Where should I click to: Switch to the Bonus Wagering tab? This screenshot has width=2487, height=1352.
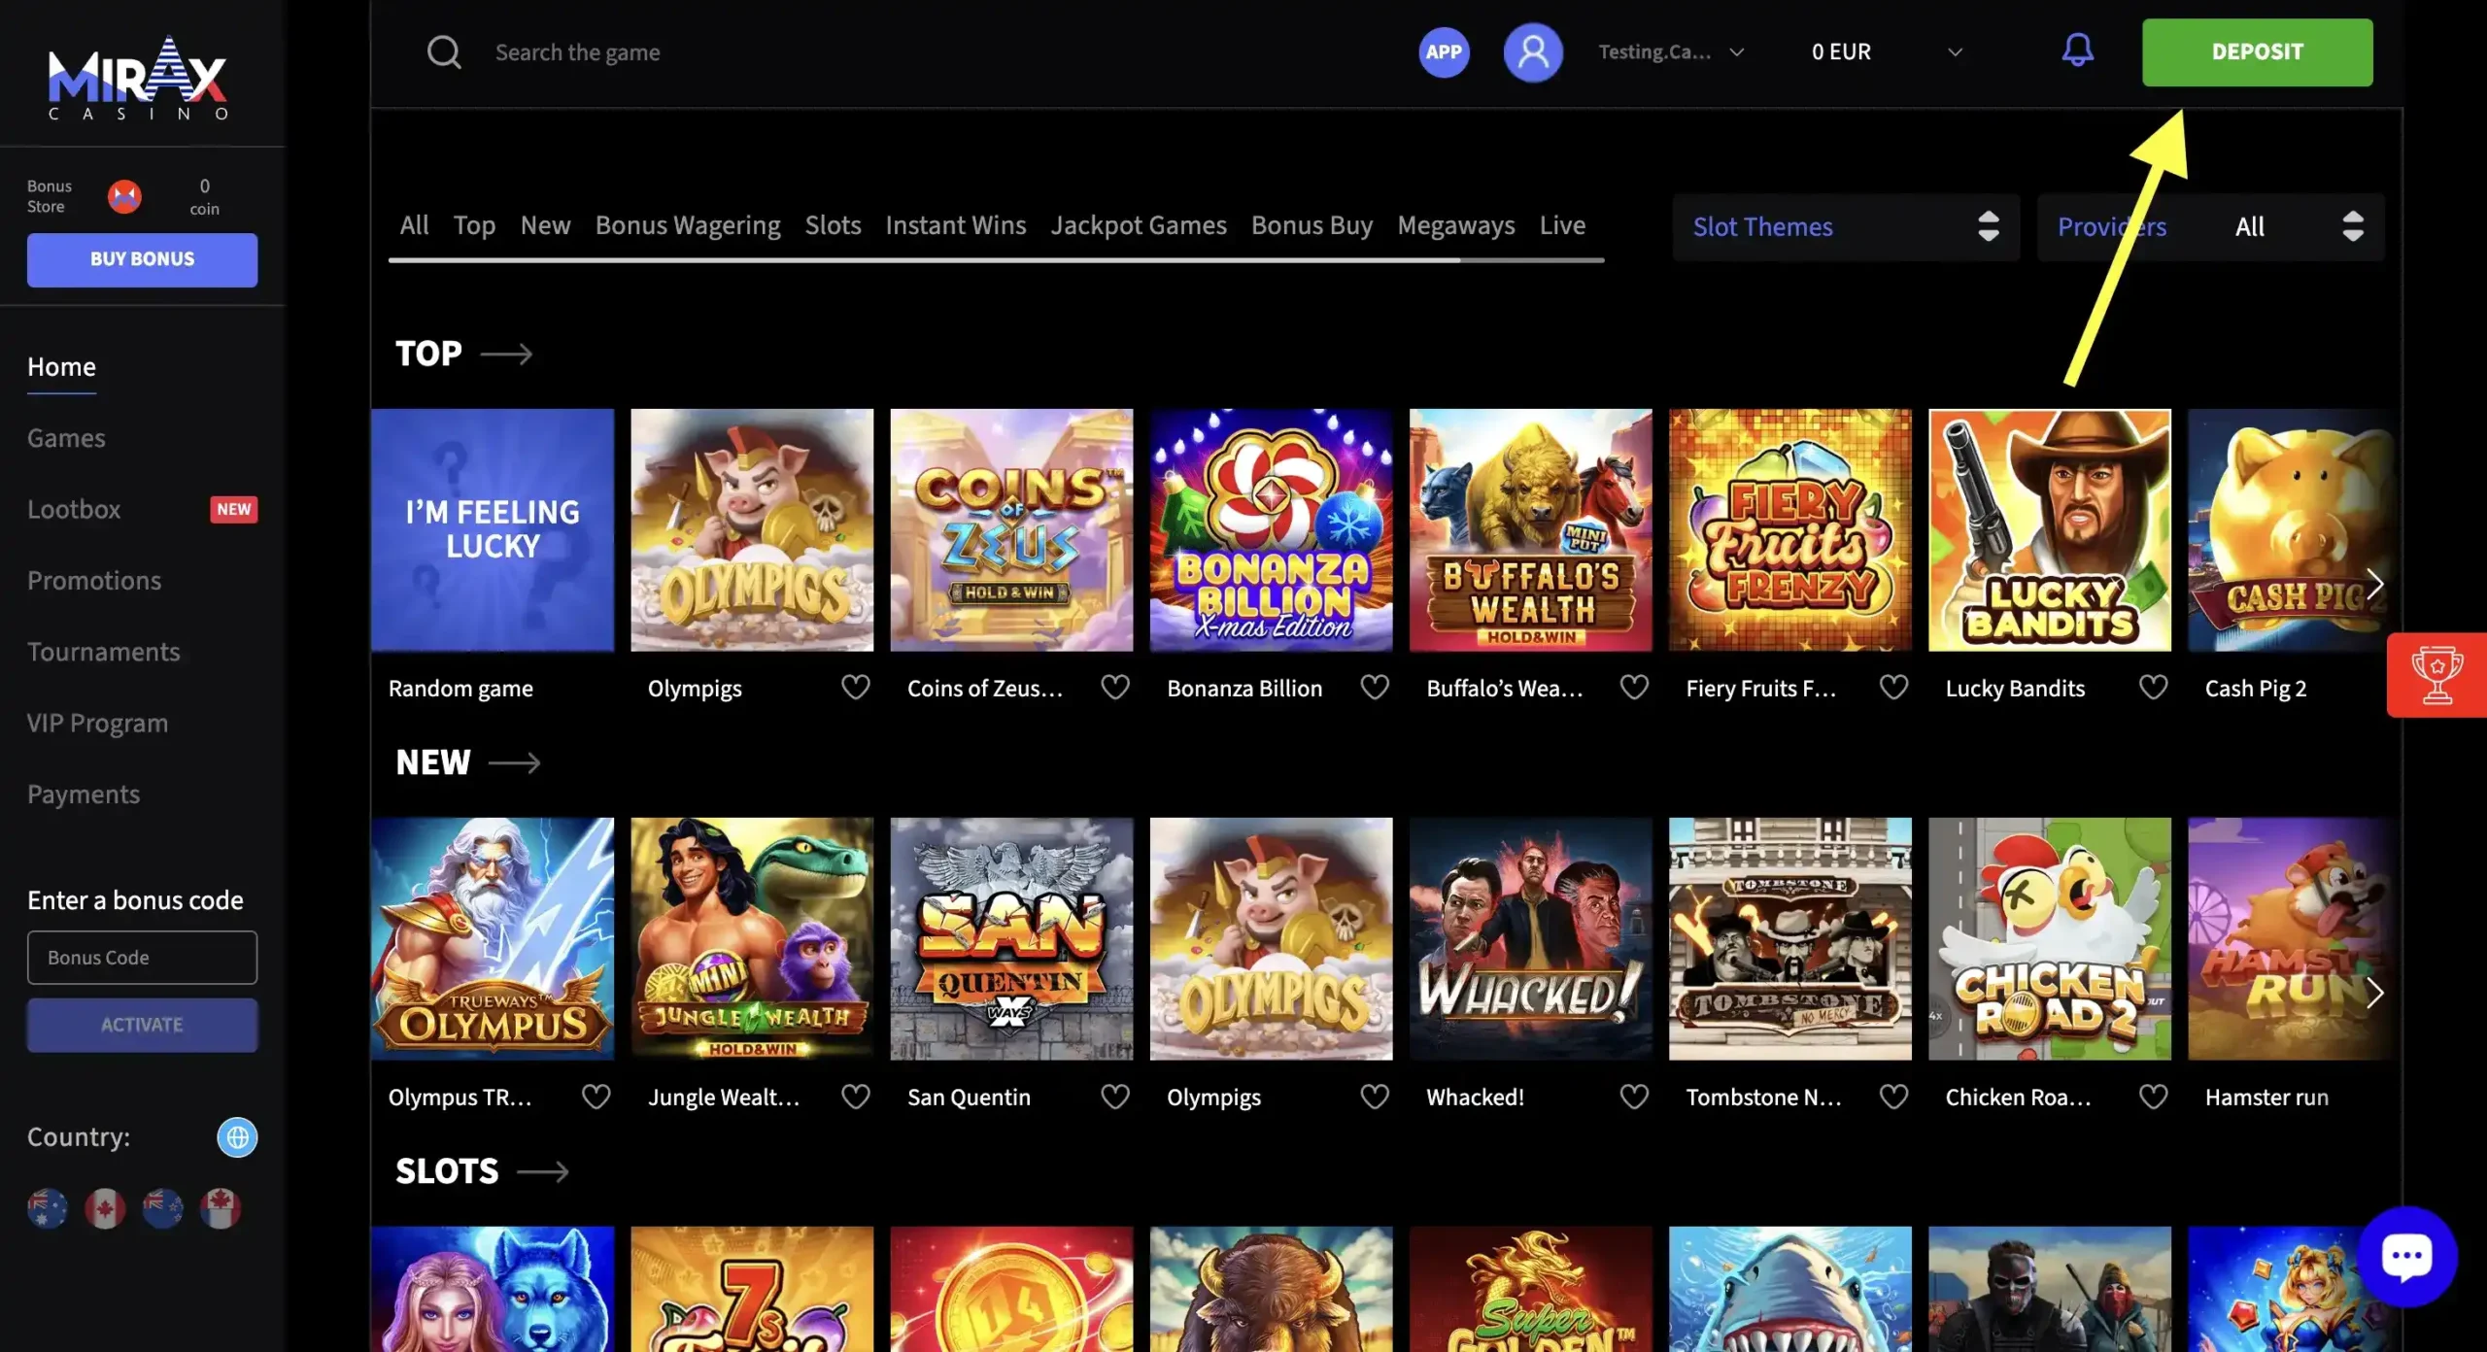pyautogui.click(x=688, y=225)
